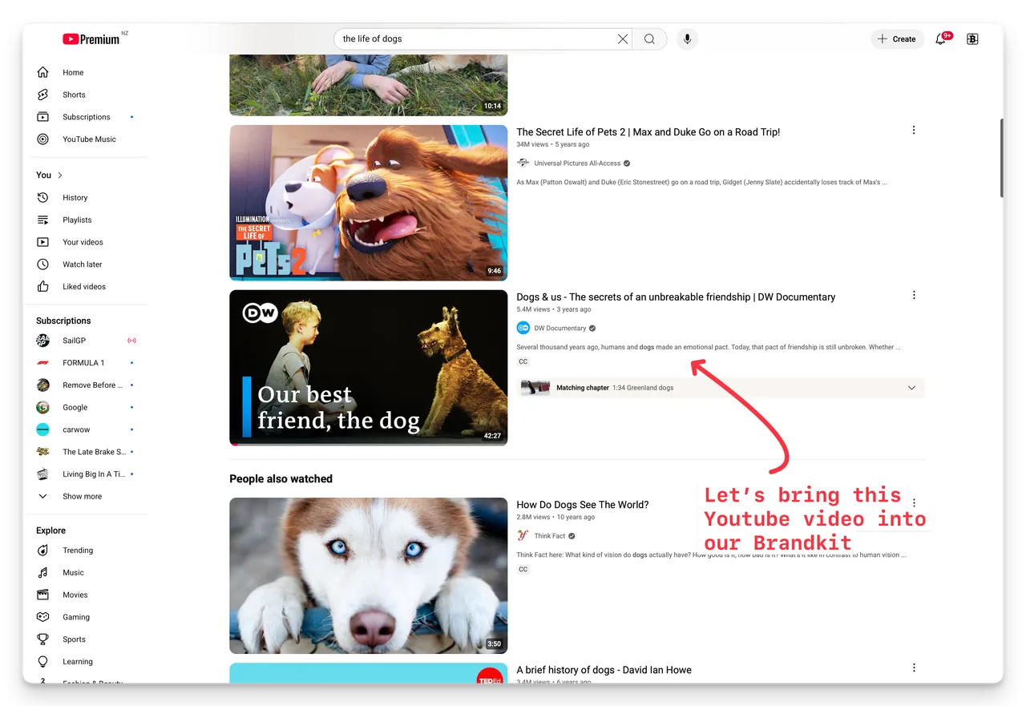Click the voice search microphone icon
Image resolution: width=1026 pixels, height=706 pixels.
click(687, 39)
